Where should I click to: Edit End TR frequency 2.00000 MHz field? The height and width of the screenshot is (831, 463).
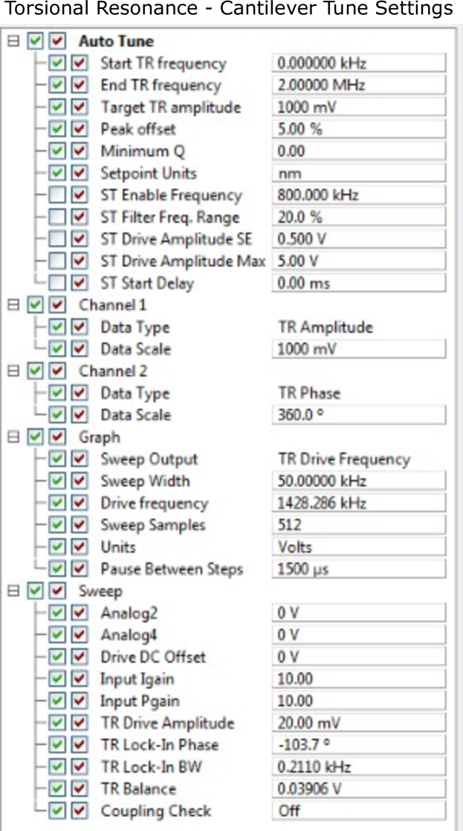pos(359,85)
